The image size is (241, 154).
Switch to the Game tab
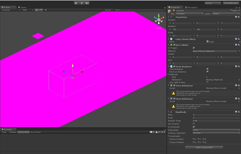[x=22, y=7]
